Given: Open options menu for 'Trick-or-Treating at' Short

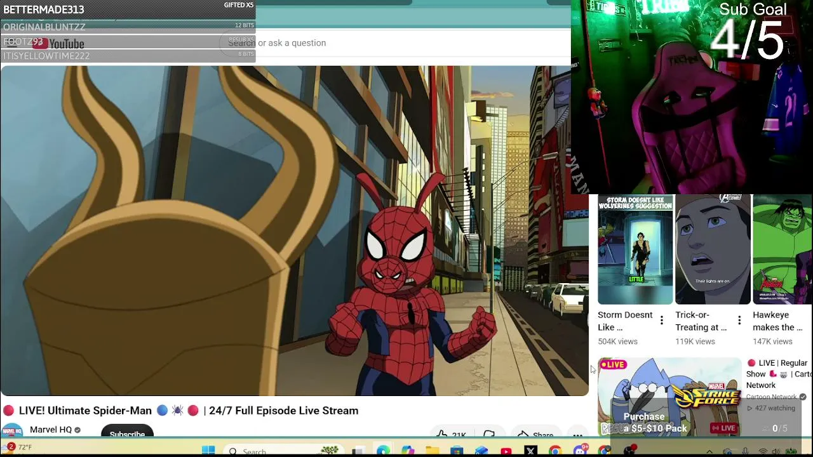Looking at the screenshot, I should 739,321.
